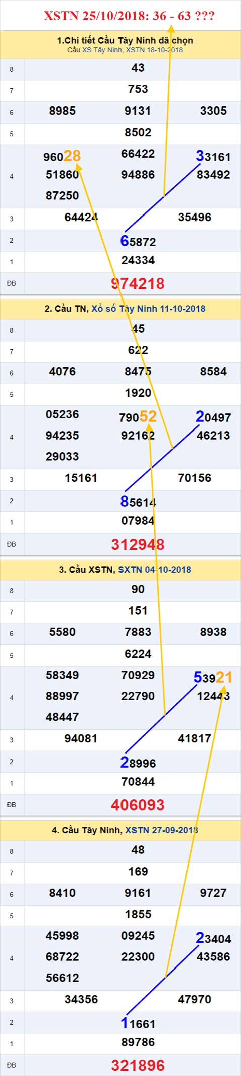241x1076 pixels.
Task: Click the number 43586
Action: 213,957
